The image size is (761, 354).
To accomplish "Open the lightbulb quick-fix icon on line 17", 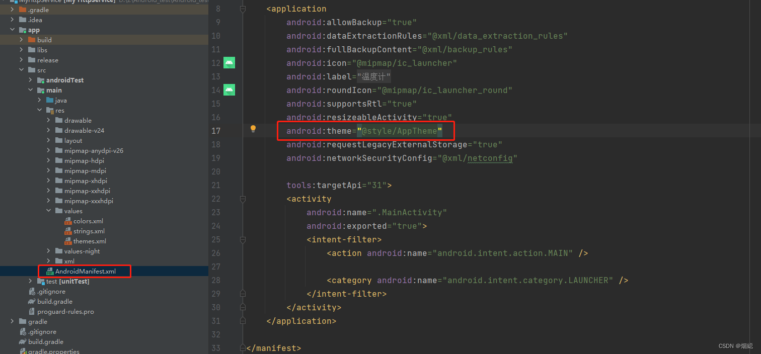I will coord(253,129).
